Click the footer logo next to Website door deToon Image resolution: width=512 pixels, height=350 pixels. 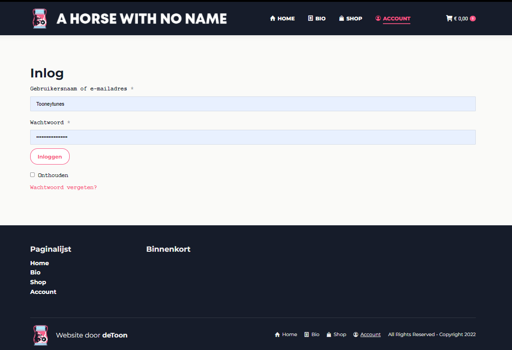click(x=41, y=335)
